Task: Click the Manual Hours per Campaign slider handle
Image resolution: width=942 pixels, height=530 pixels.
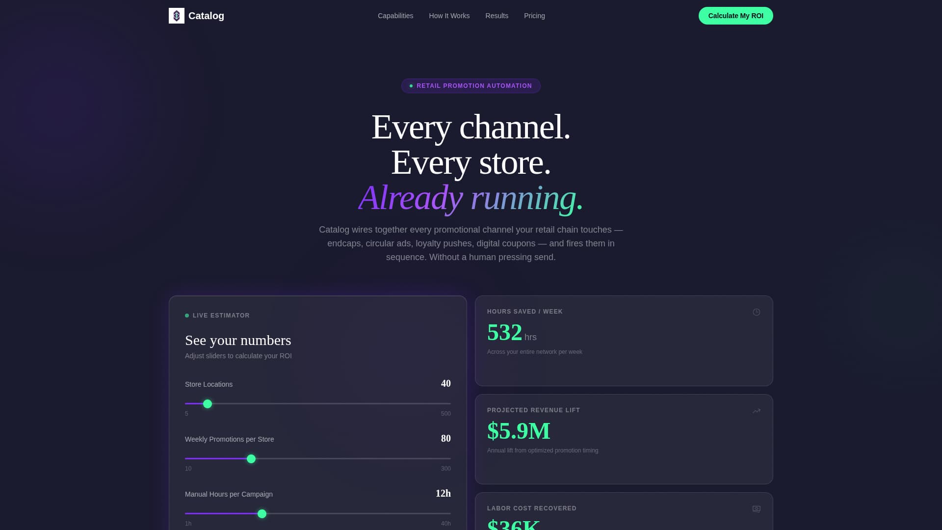Action: click(x=262, y=514)
